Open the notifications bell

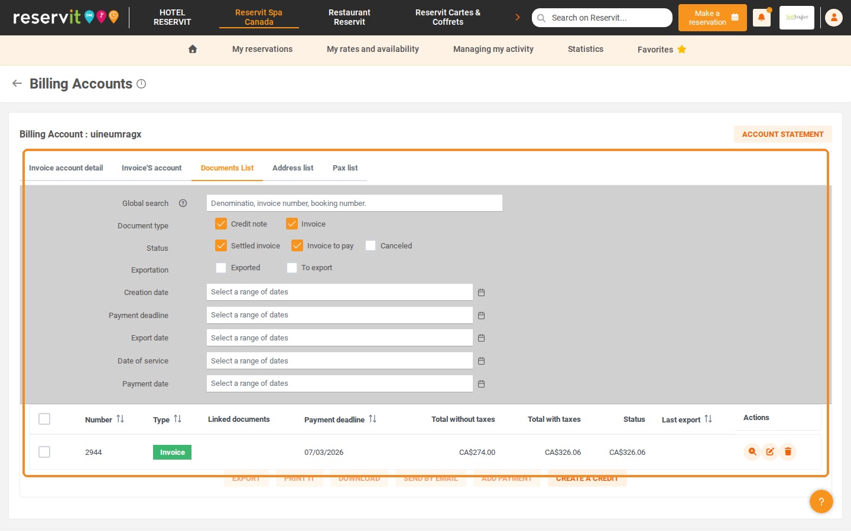(x=761, y=18)
